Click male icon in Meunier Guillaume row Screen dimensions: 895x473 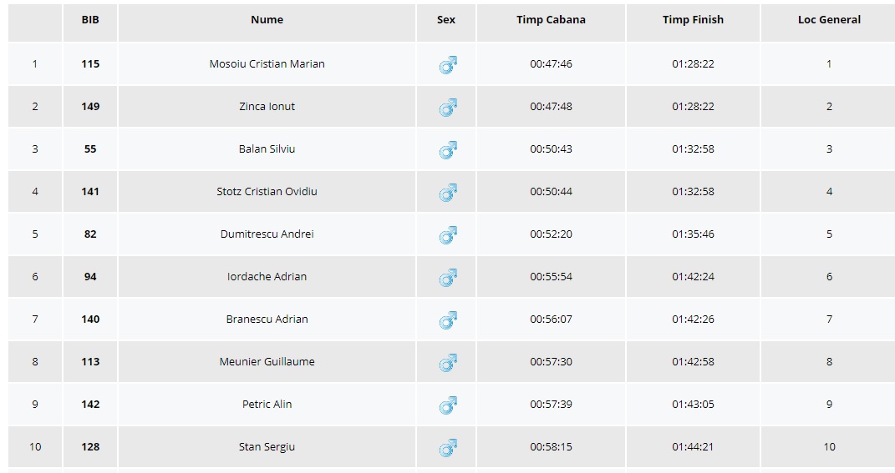pos(448,363)
